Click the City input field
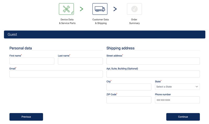This screenshot has height=124, width=209. (129, 87)
